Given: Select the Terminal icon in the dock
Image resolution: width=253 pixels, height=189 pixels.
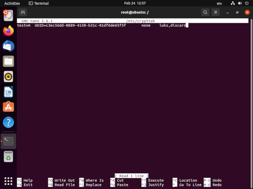Looking at the screenshot, I should (x=8, y=141).
